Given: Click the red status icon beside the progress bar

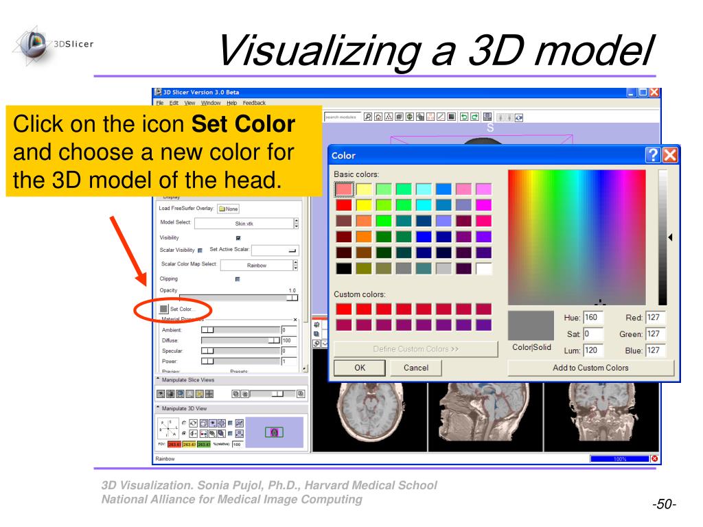Looking at the screenshot, I should [x=654, y=458].
